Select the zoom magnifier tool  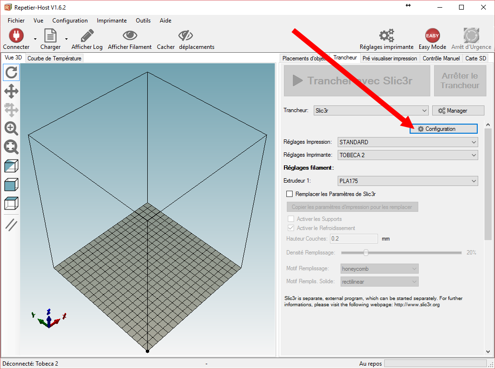12,128
